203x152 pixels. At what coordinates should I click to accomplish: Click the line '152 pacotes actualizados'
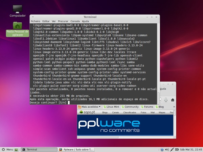93,91
